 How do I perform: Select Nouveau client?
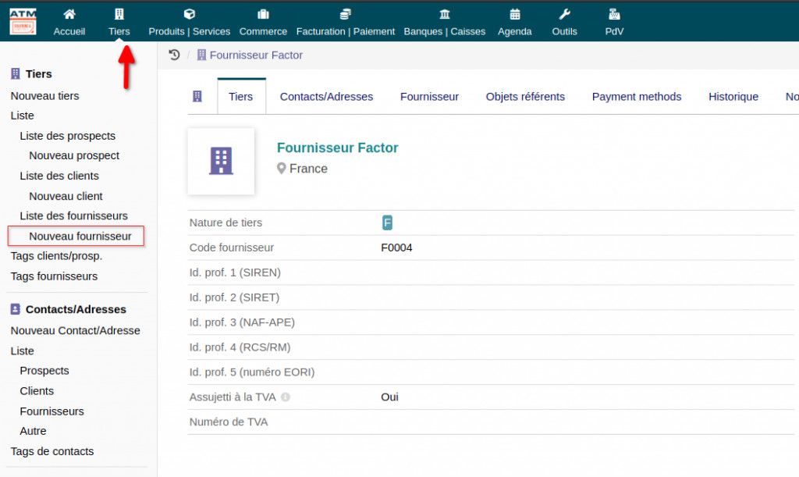pos(66,196)
